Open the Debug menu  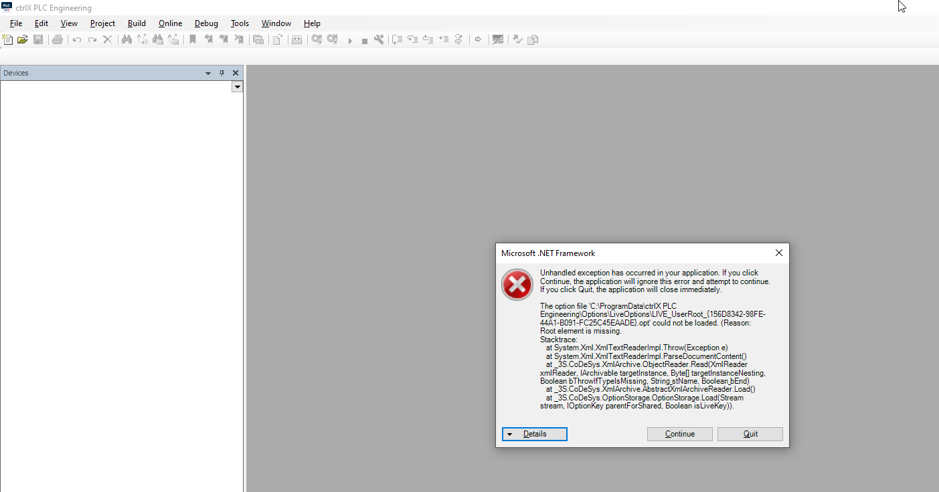point(206,23)
